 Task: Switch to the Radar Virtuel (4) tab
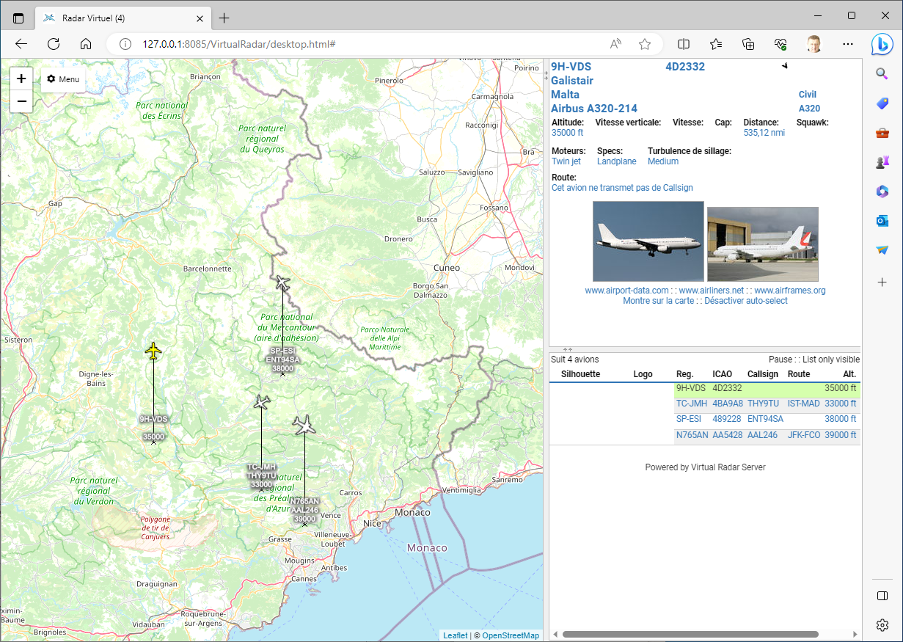click(x=123, y=18)
